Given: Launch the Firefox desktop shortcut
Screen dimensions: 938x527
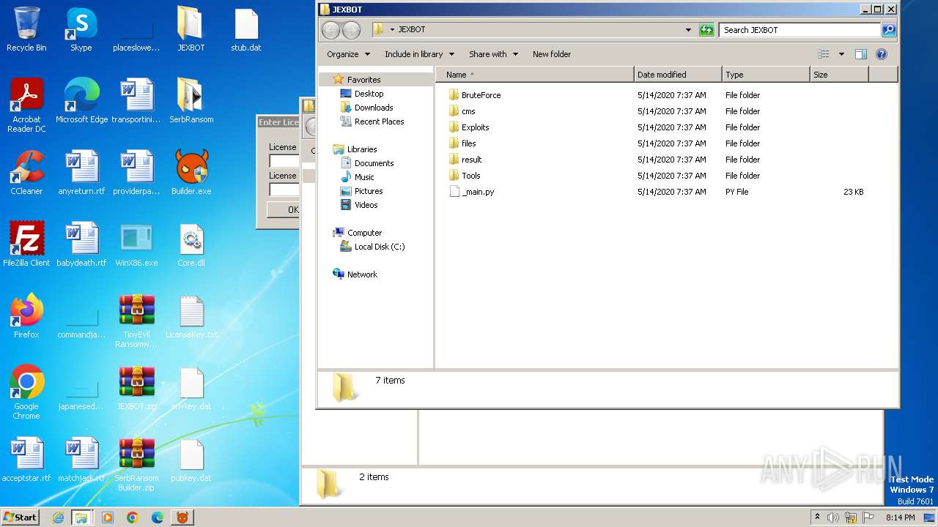Looking at the screenshot, I should coord(26,316).
